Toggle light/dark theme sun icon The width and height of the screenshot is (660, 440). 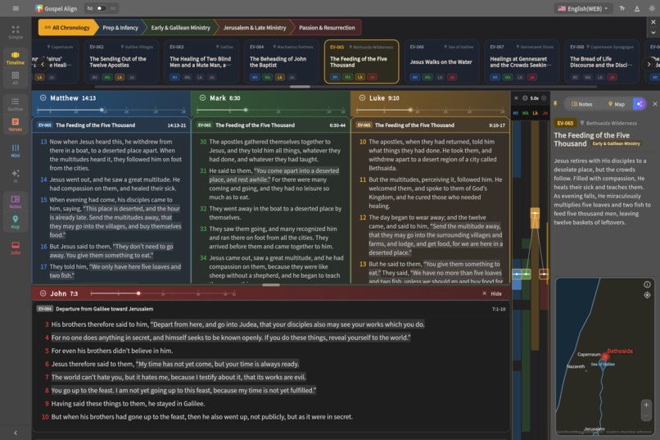652,8
